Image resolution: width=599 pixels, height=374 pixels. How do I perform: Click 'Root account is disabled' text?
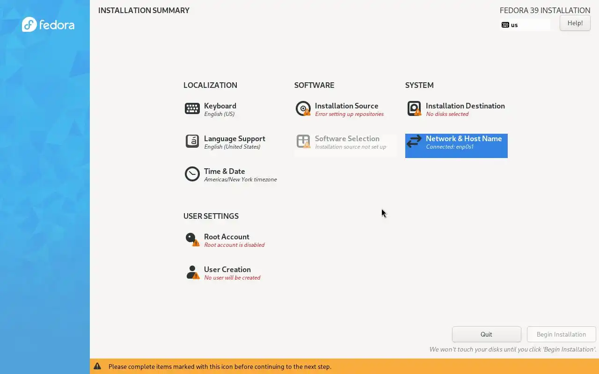pos(234,245)
